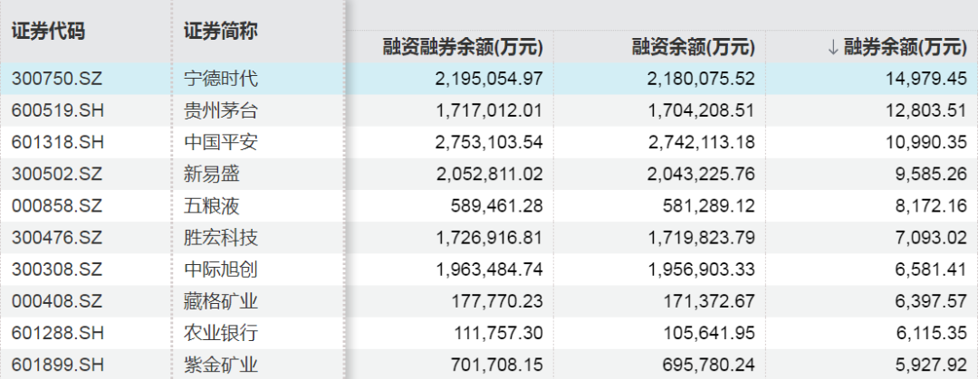This screenshot has height=379, width=978.
Task: Select the 融资融券余额(万元) column header
Action: pyautogui.click(x=462, y=47)
